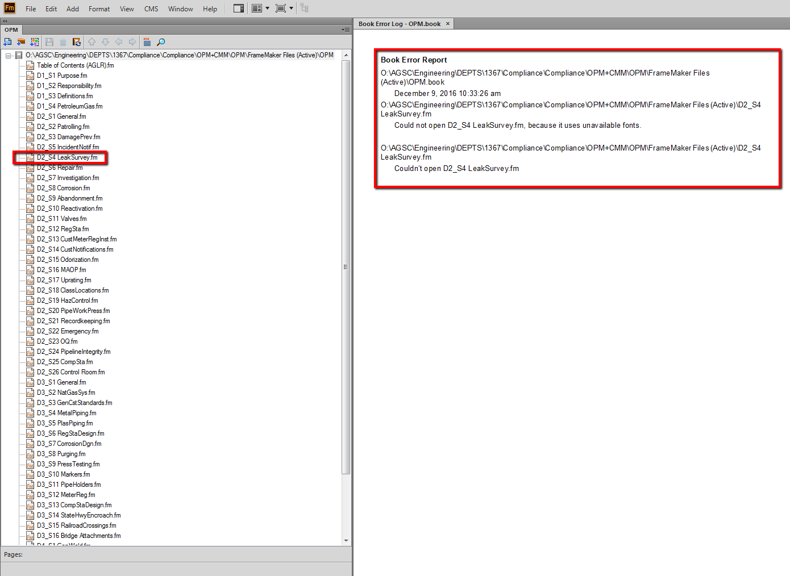The width and height of the screenshot is (790, 576).
Task: Click the unavailable fonts error message line
Action: click(518, 125)
